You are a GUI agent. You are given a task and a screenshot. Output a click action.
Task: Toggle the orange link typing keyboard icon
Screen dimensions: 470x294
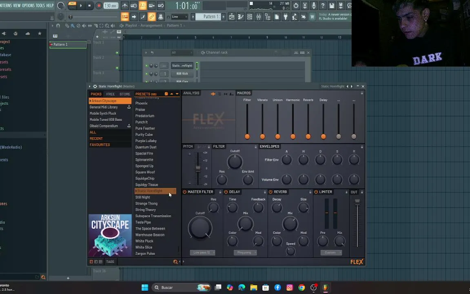(x=152, y=17)
